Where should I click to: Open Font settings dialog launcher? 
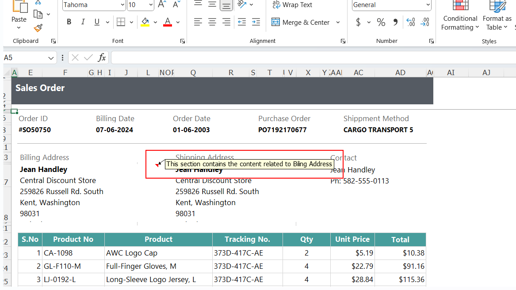(183, 41)
